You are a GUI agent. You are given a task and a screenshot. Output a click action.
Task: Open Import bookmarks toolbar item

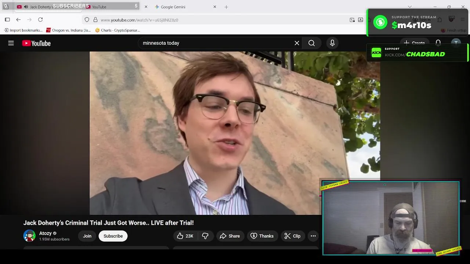point(23,30)
